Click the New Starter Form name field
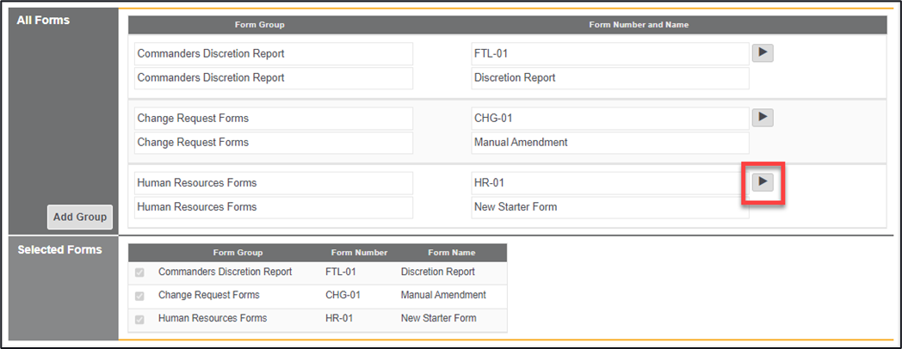 pyautogui.click(x=609, y=207)
